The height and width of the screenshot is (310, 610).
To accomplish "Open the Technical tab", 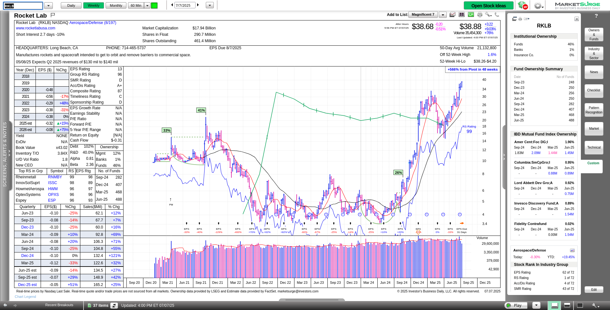I will (594, 148).
